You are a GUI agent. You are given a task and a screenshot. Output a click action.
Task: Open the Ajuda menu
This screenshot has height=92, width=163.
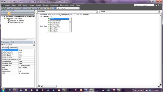click(78, 5)
